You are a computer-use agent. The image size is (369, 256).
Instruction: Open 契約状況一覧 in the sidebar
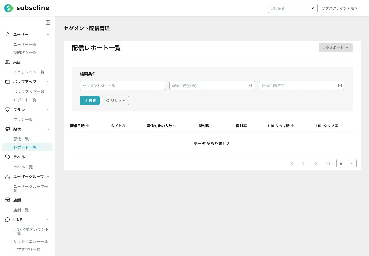[x=25, y=52]
